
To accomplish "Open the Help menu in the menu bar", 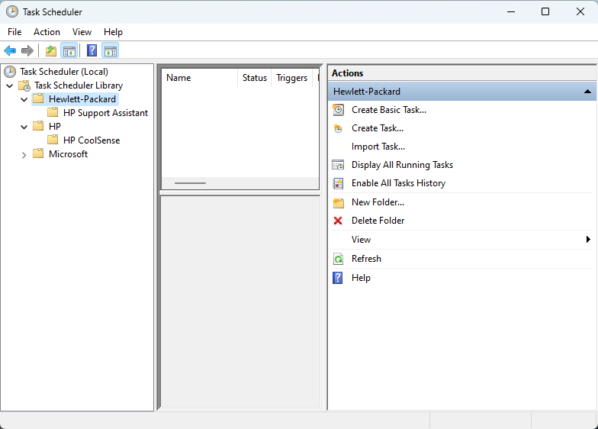I will click(x=113, y=32).
